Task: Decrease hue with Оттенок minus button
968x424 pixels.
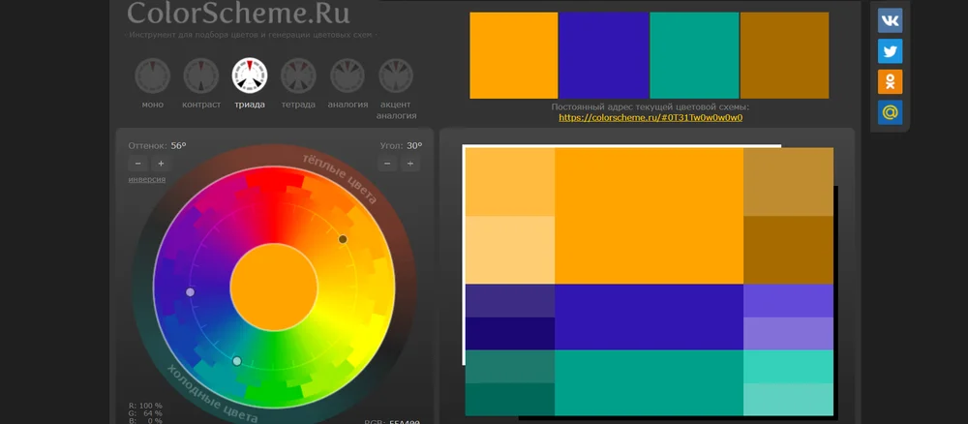Action: (137, 164)
